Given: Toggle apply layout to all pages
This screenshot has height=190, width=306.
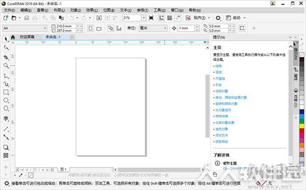Looking at the screenshot, I should tap(111, 28).
